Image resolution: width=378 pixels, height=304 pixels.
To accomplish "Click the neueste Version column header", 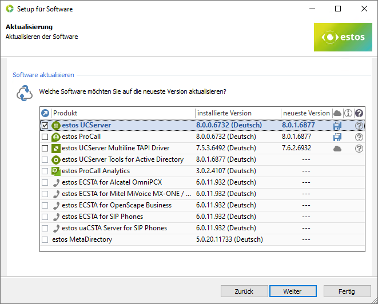I will point(306,113).
